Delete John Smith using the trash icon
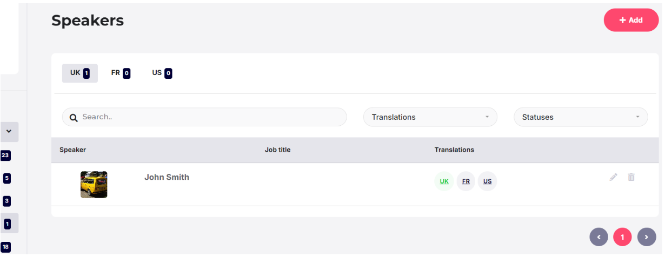Screen dimensions: 665x257 [631, 177]
